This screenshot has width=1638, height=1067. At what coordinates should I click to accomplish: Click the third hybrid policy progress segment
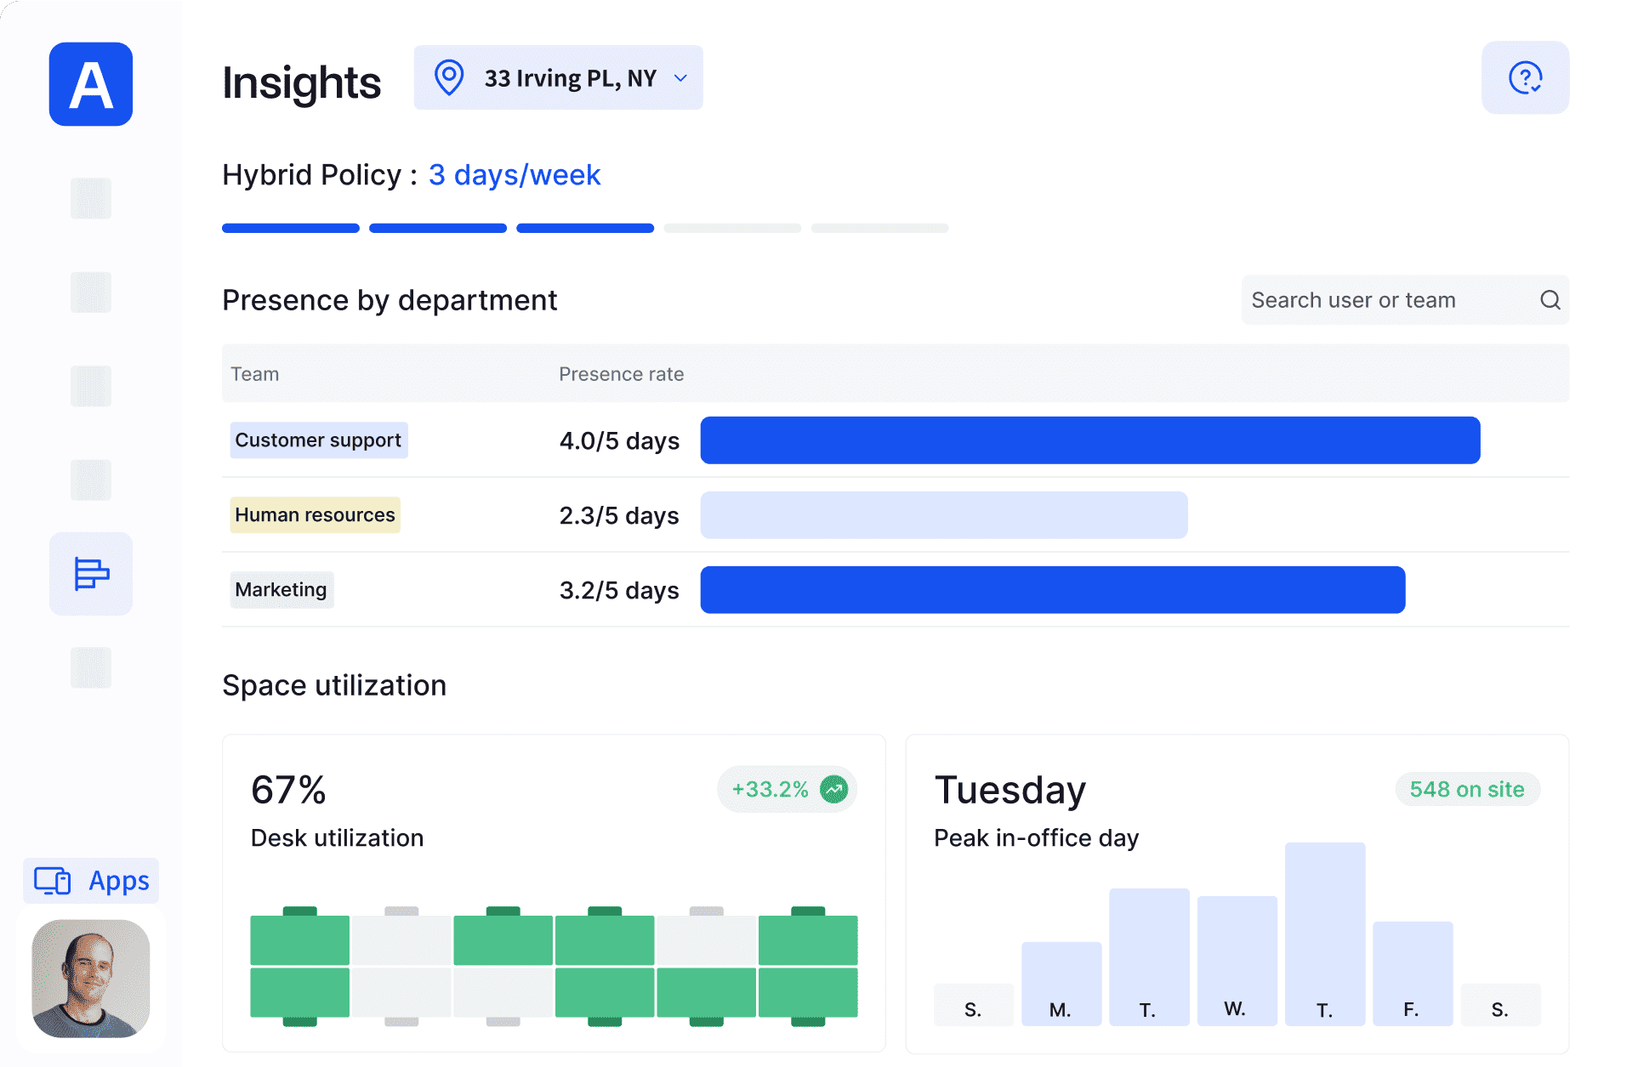[x=584, y=228]
